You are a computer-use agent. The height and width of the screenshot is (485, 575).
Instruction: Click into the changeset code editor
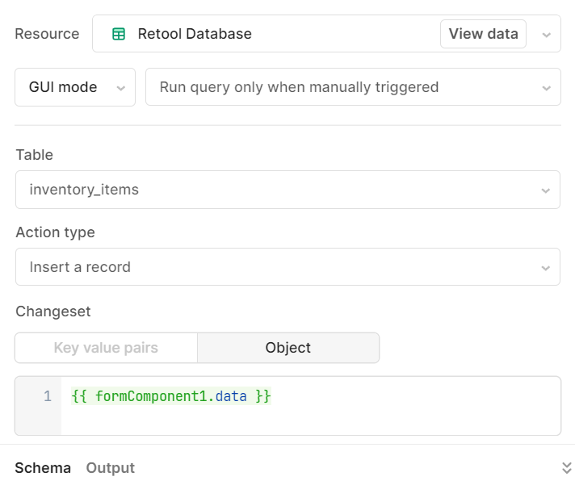(x=311, y=406)
